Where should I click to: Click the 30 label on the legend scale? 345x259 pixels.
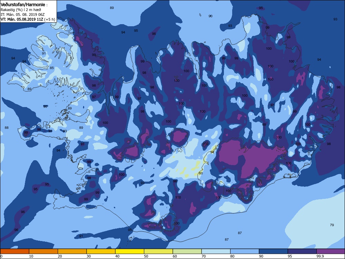coord(89,256)
